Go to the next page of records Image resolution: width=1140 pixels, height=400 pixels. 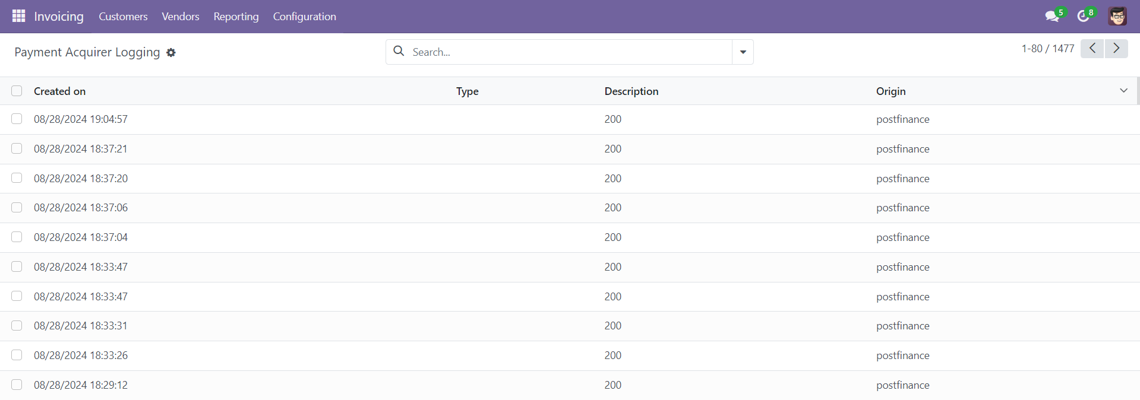click(1116, 49)
